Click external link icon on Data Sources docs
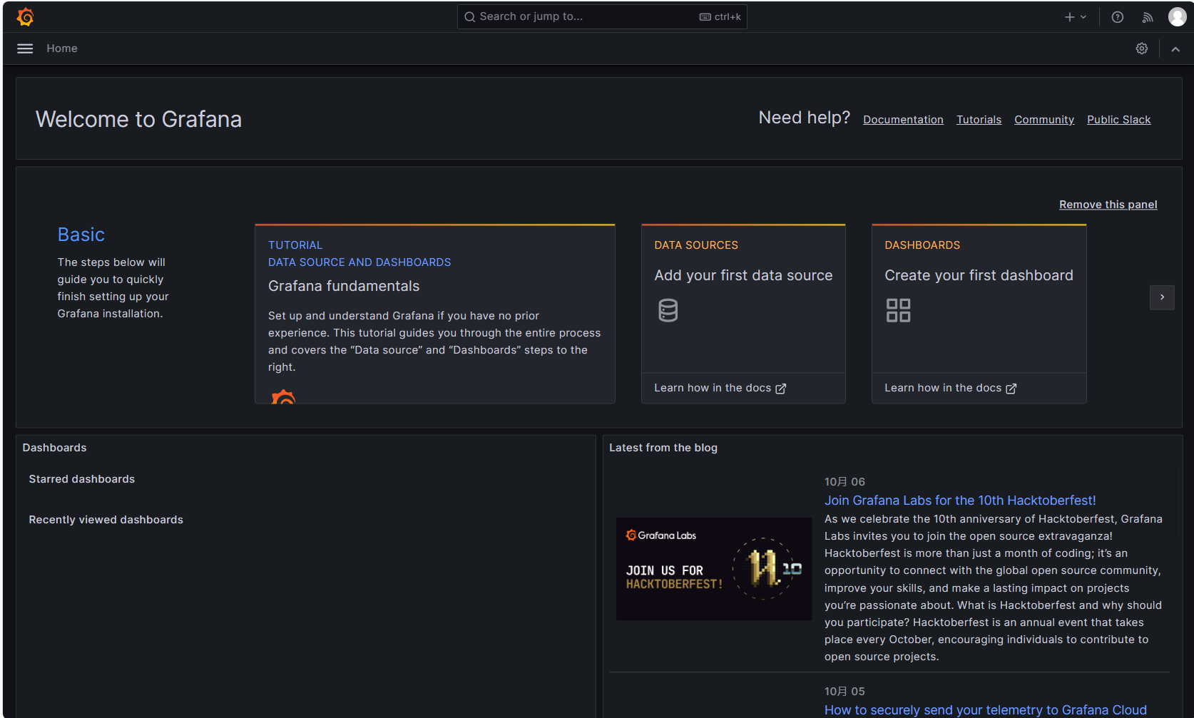 (781, 389)
